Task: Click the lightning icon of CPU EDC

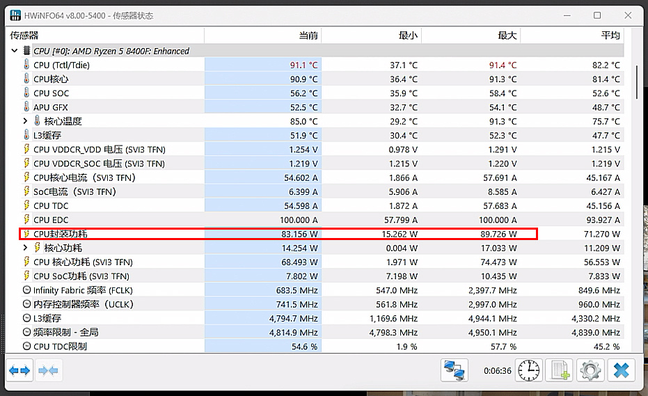Action: coord(26,219)
